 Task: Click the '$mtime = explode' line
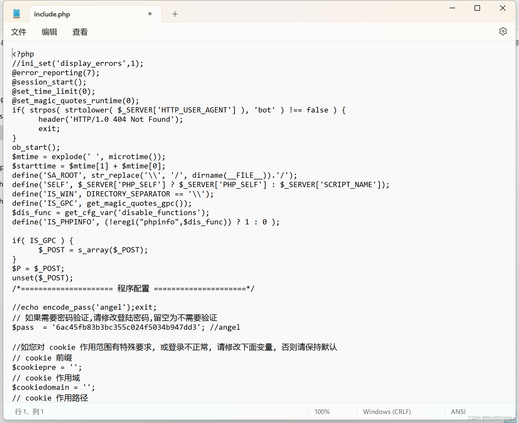point(89,157)
